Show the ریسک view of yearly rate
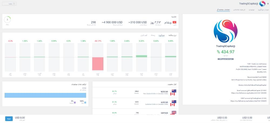The width and height of the screenshot is (270, 123). [152, 35]
